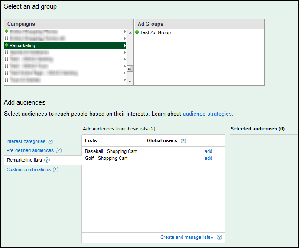Open Interest categories tab

[x=26, y=141]
